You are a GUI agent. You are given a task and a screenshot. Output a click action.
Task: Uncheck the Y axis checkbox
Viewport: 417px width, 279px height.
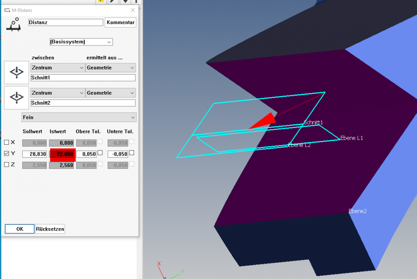point(6,153)
